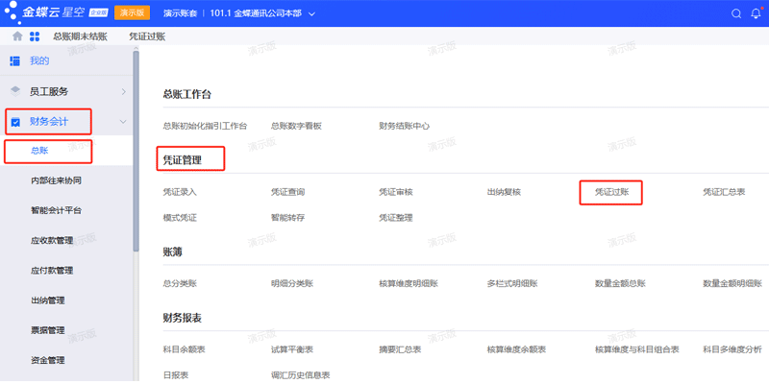The image size is (769, 384).
Task: Open 调汇历史信息表 link
Action: pyautogui.click(x=300, y=375)
